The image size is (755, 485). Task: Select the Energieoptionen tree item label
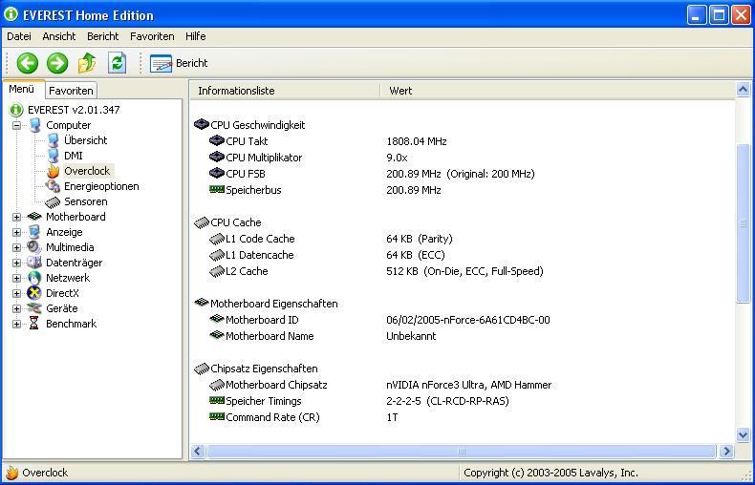pyautogui.click(x=101, y=186)
